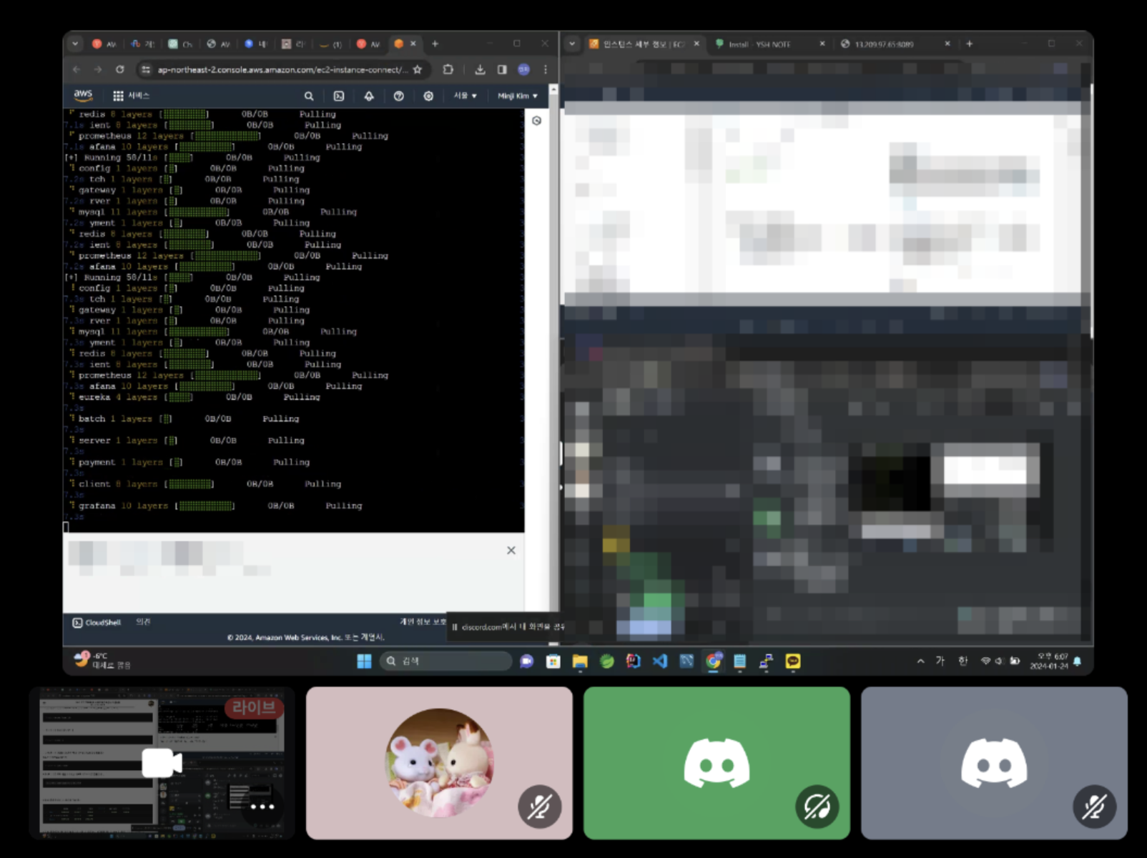Show hidden system tray icons chevron

pos(920,661)
